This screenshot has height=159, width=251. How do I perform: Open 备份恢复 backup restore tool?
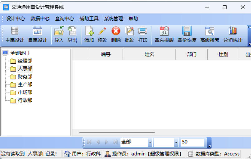tap(187, 35)
